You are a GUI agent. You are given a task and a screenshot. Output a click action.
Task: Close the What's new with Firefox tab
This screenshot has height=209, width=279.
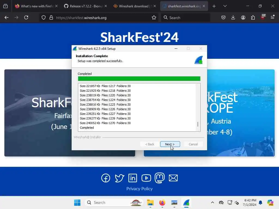56,6
